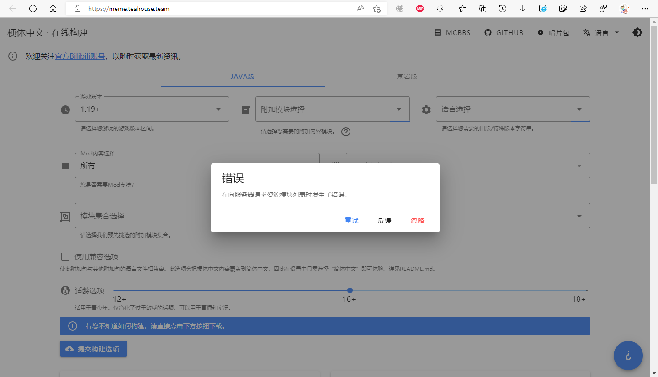
Task: Open the ABP ad blocker extension
Action: (x=420, y=9)
